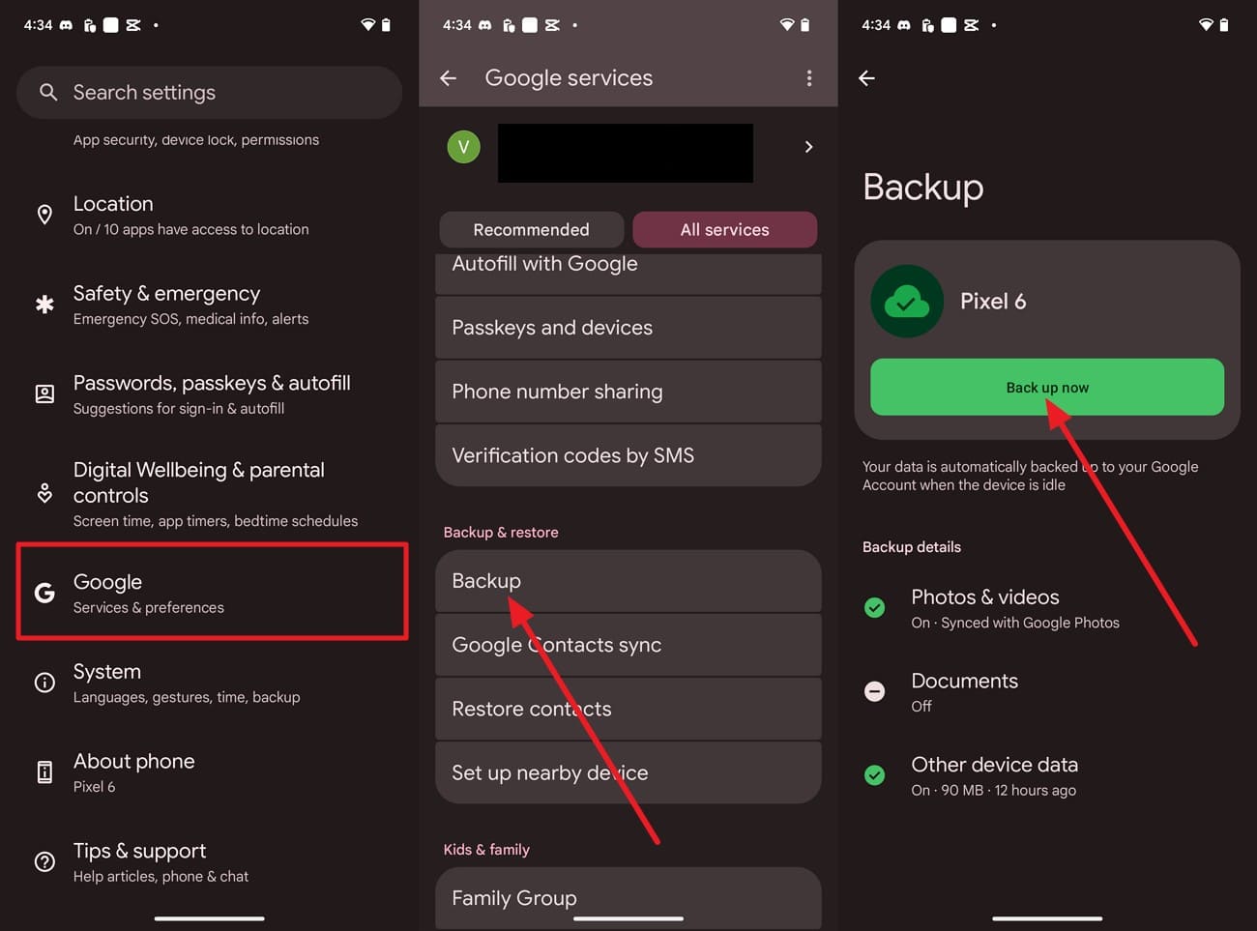1257x931 pixels.
Task: Open Phone number sharing
Action: (628, 392)
